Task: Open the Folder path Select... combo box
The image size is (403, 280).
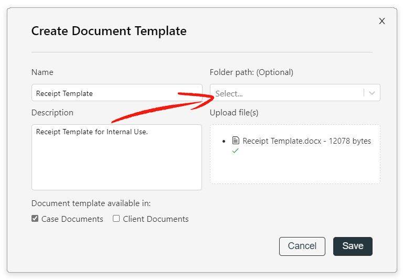Action: (x=295, y=93)
